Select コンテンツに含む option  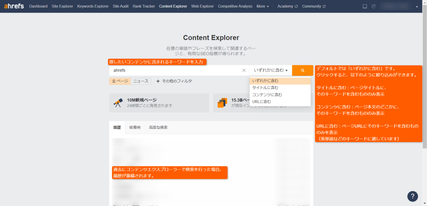(x=280, y=95)
